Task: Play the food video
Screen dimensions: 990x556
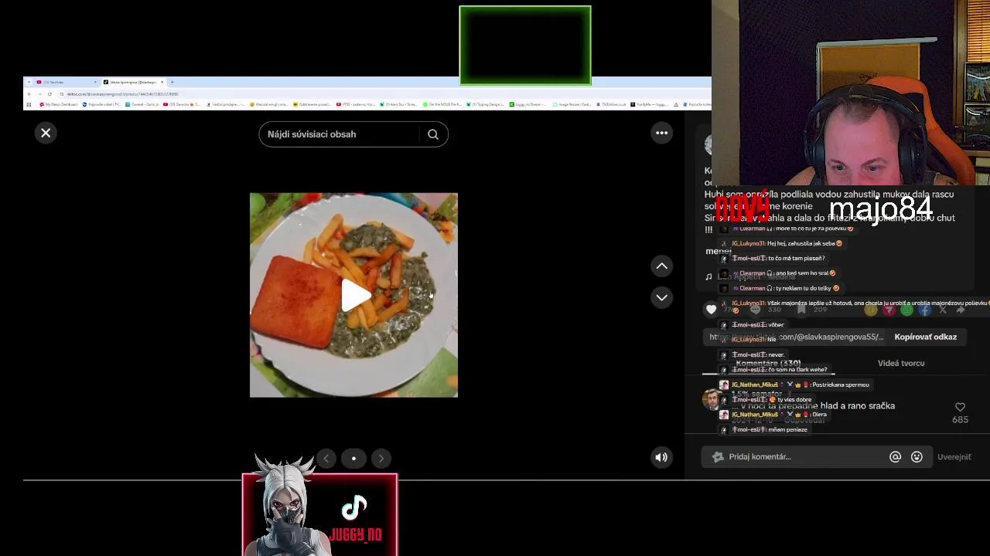Action: click(356, 295)
